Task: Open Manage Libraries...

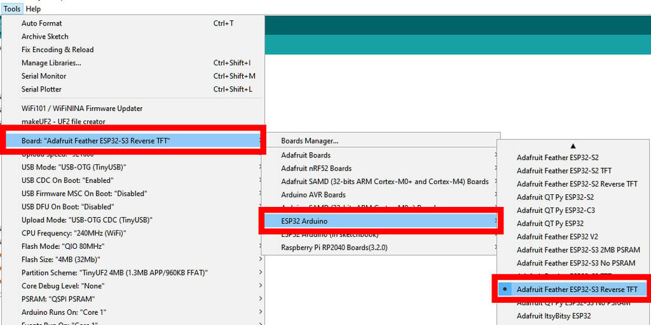Action: pyautogui.click(x=133, y=63)
